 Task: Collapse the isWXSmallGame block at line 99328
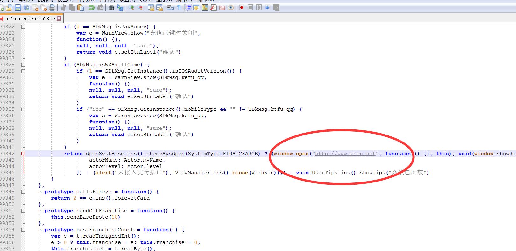click(x=23, y=65)
